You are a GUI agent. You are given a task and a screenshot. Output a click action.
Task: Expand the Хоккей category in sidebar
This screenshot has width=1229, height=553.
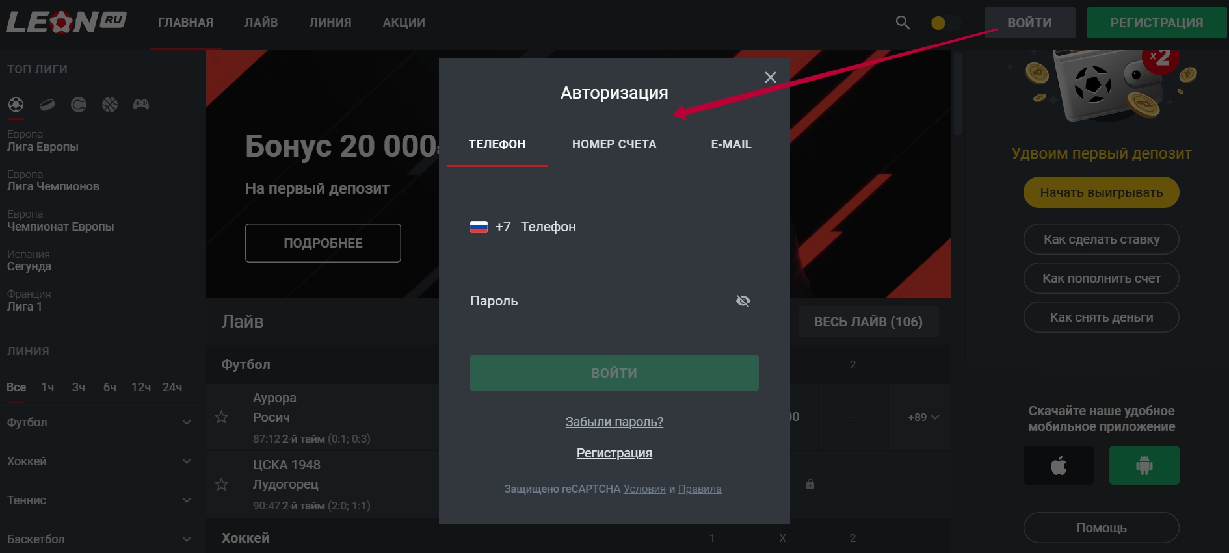(187, 461)
